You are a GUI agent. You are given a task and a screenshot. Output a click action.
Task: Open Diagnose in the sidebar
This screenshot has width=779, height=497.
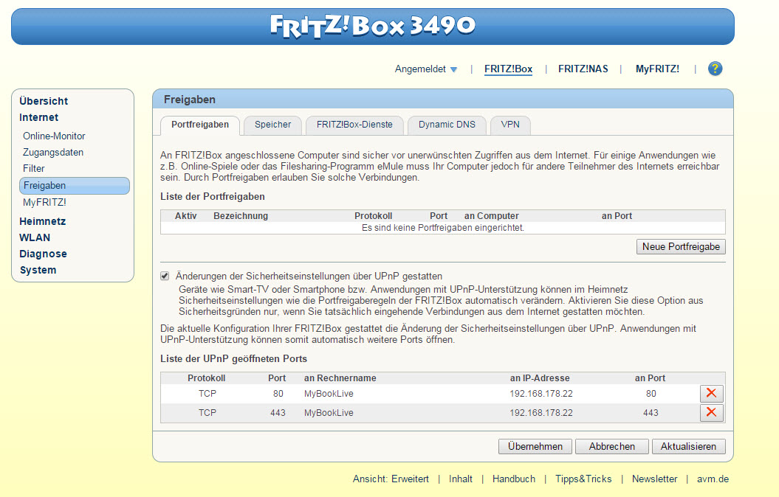[x=43, y=254]
